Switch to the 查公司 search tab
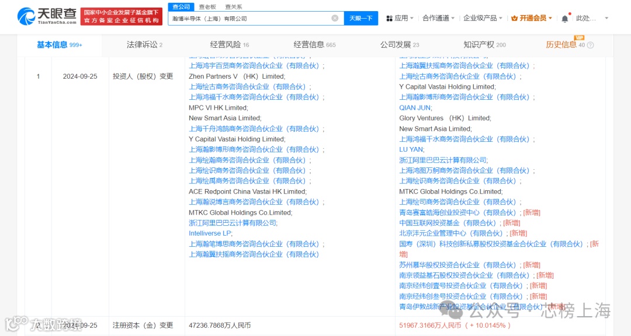631x336 pixels. [181, 7]
